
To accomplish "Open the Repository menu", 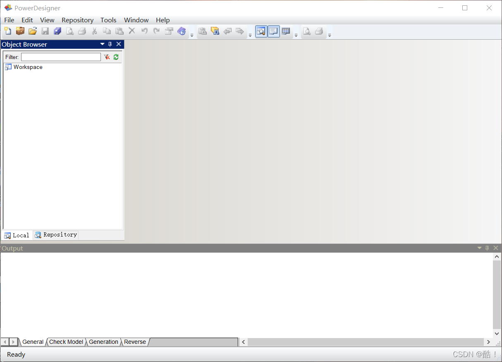I will tap(78, 20).
